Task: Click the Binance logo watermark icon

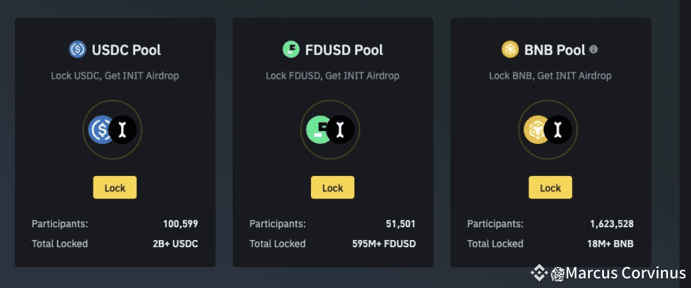Action: click(x=538, y=273)
